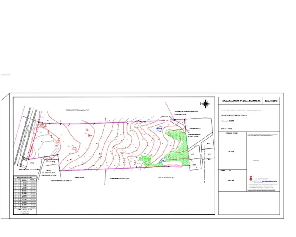Viewport: 296px width, 237px height.
Task: Select the upper blue lake polygon
Action: pyautogui.click(x=159, y=129)
